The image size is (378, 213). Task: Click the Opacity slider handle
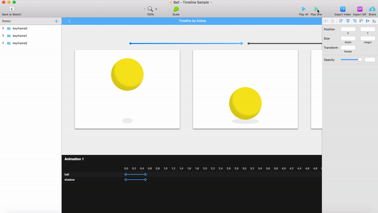pos(360,60)
